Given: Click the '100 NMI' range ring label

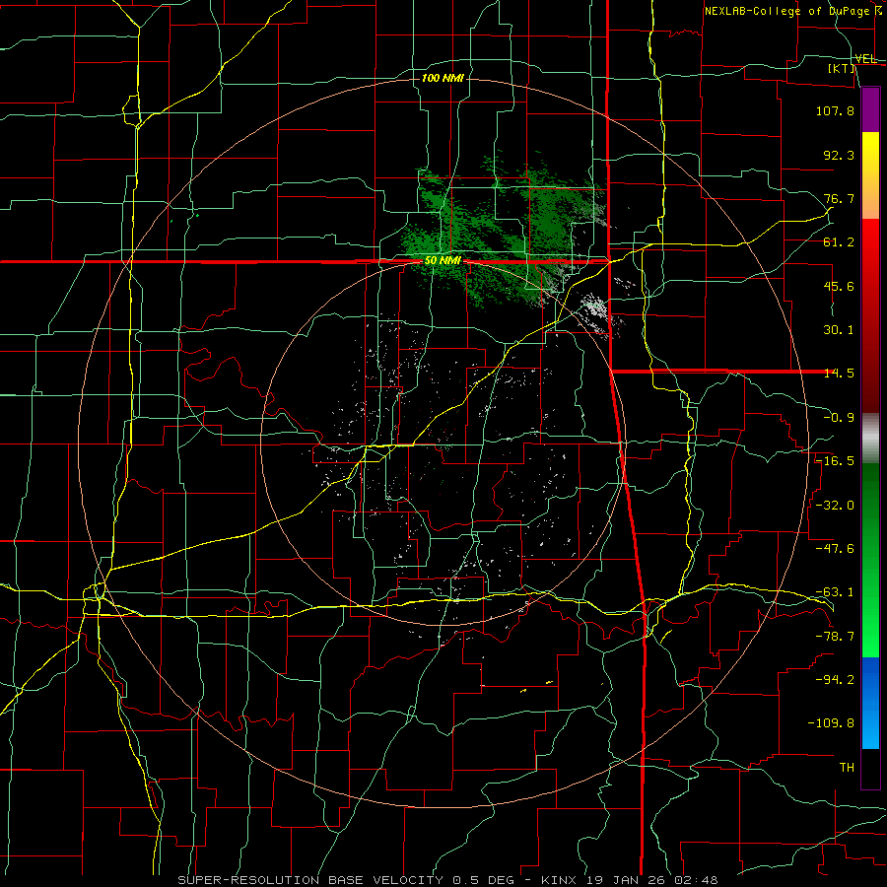Looking at the screenshot, I should tap(443, 78).
